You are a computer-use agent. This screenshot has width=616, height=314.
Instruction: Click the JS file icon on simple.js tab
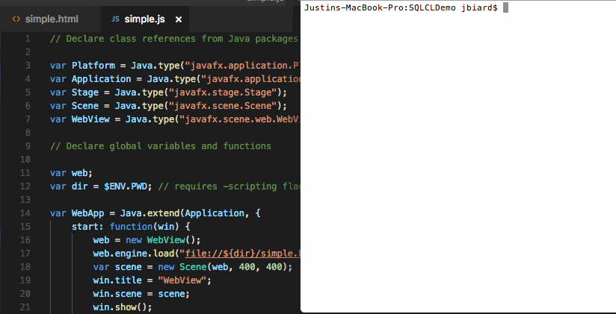(x=115, y=19)
